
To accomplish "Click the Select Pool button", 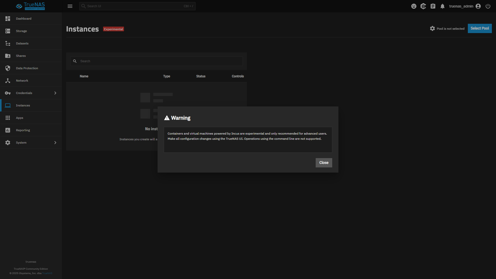I will 479,28.
